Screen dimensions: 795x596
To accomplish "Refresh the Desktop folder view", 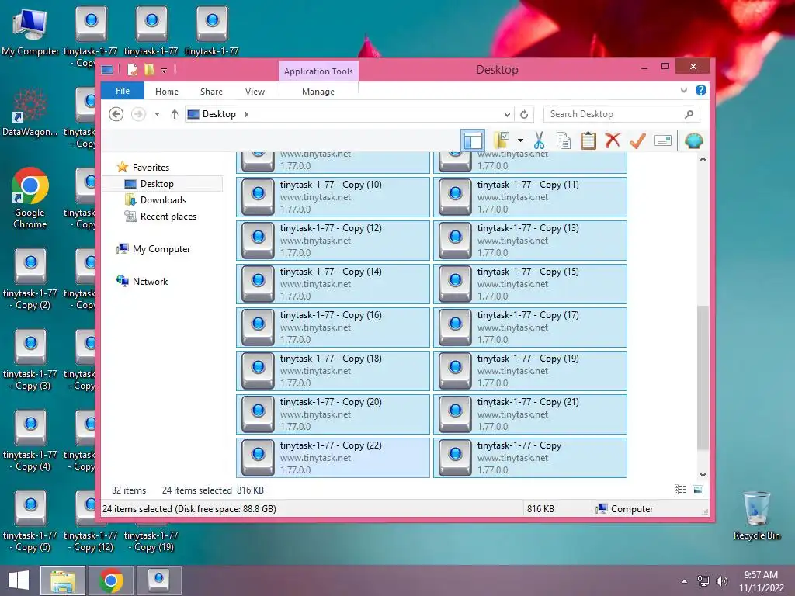I will pos(524,114).
